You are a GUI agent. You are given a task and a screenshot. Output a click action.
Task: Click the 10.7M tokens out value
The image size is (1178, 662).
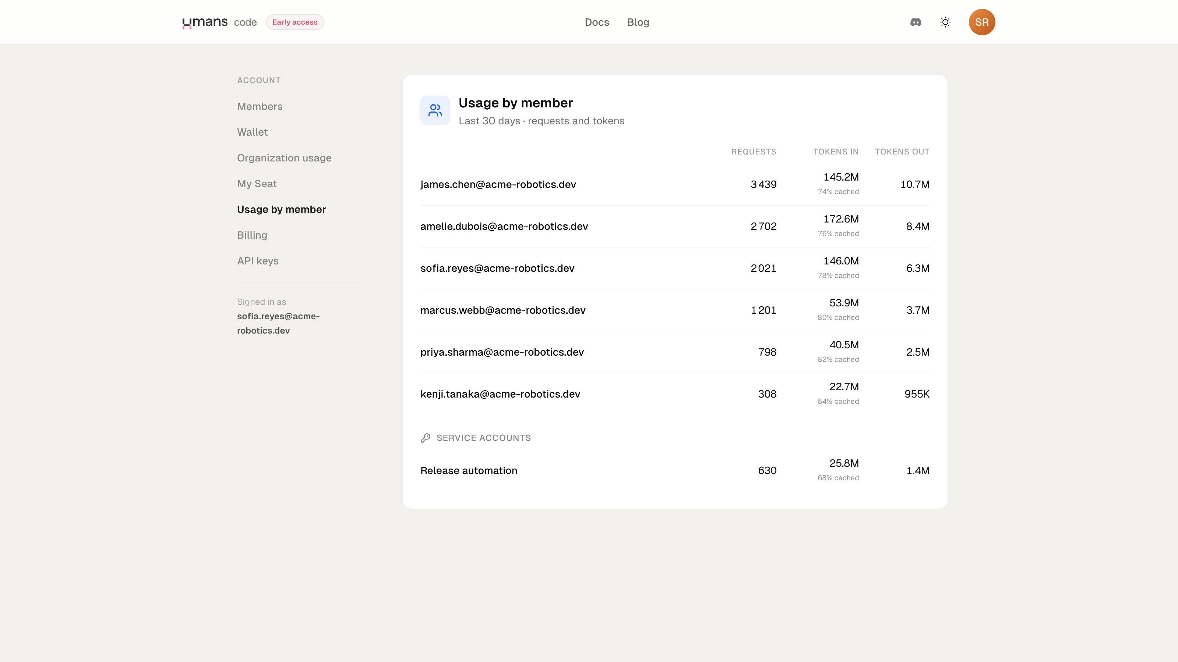tap(914, 184)
